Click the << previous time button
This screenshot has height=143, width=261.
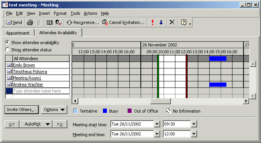[x=12, y=124]
